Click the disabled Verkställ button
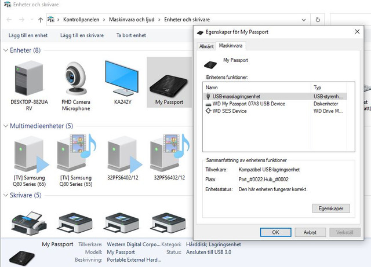 coord(345,232)
